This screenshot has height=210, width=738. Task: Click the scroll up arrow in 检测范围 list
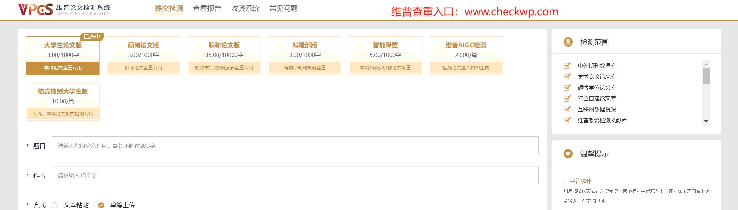pos(706,64)
